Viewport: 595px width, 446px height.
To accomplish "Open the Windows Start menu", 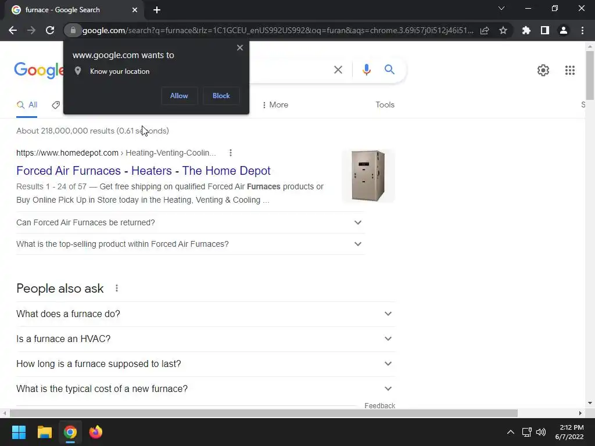I will pyautogui.click(x=19, y=432).
